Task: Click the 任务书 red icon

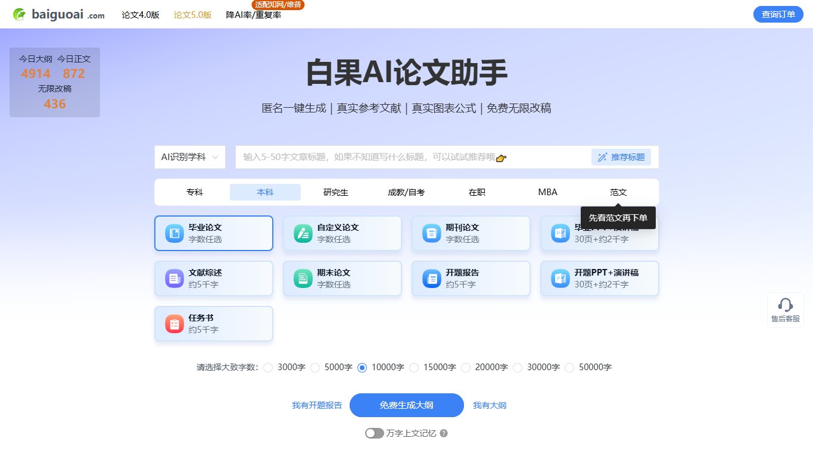Action: pyautogui.click(x=175, y=324)
